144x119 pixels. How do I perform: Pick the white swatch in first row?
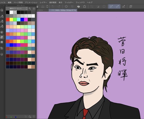click(11, 12)
